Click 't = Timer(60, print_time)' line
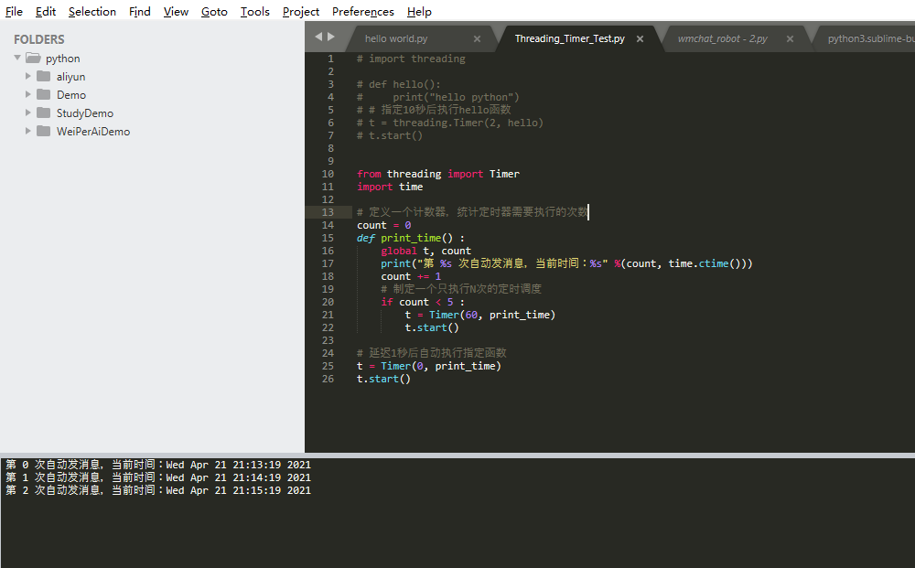 pyautogui.click(x=479, y=315)
